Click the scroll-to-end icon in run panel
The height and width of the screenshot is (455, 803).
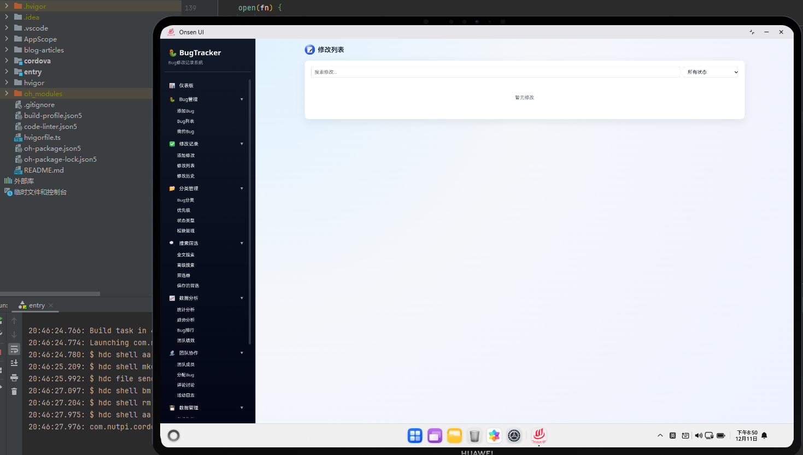click(x=14, y=363)
